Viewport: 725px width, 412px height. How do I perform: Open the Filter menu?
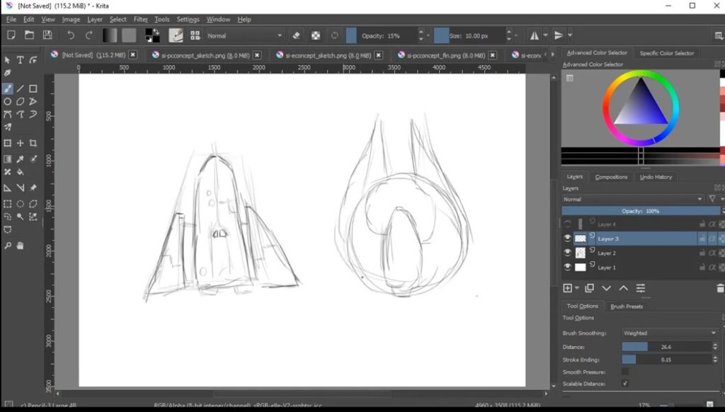[141, 19]
